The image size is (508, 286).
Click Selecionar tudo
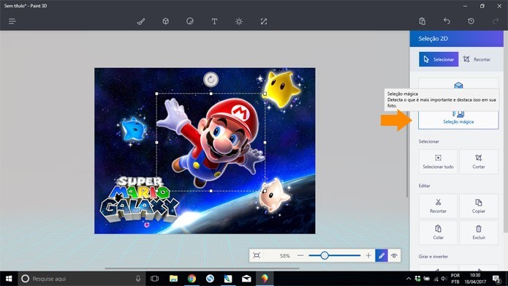tap(438, 162)
